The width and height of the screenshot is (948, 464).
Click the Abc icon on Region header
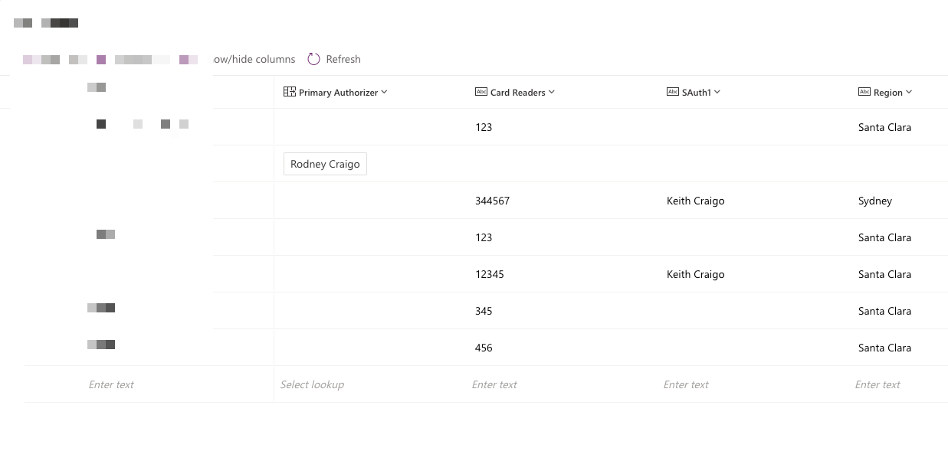(x=864, y=92)
